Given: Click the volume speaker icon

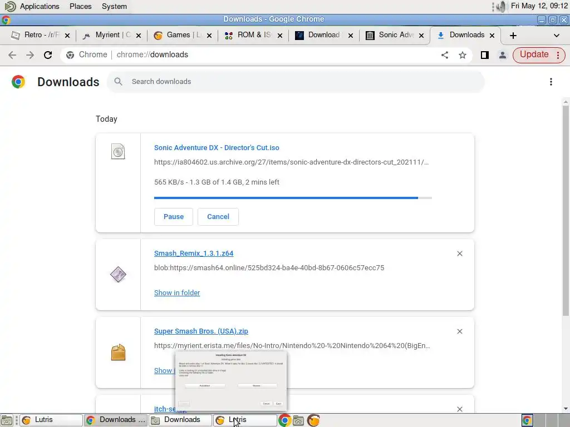Looking at the screenshot, I should [500, 7].
